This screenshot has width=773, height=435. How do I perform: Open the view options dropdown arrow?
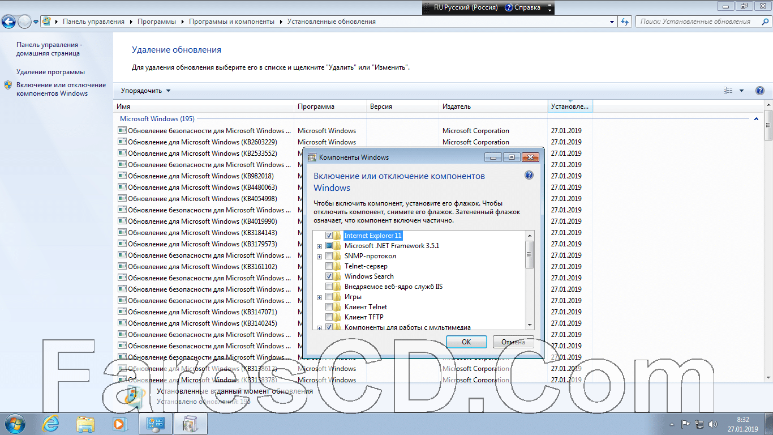click(742, 91)
